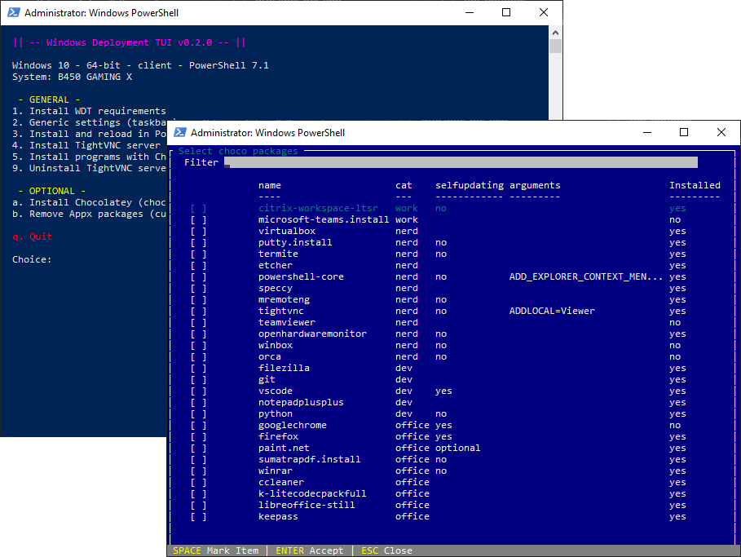Mark the vscode checkbox
This screenshot has height=557, width=741.
(198, 391)
